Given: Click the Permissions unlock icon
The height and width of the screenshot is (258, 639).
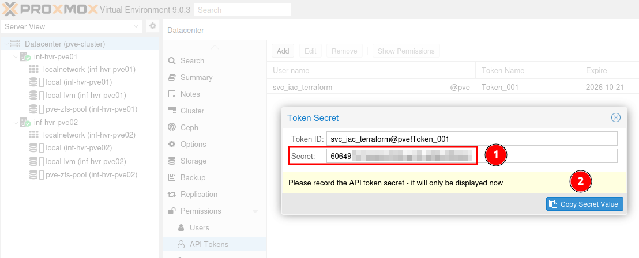Looking at the screenshot, I should point(172,210).
